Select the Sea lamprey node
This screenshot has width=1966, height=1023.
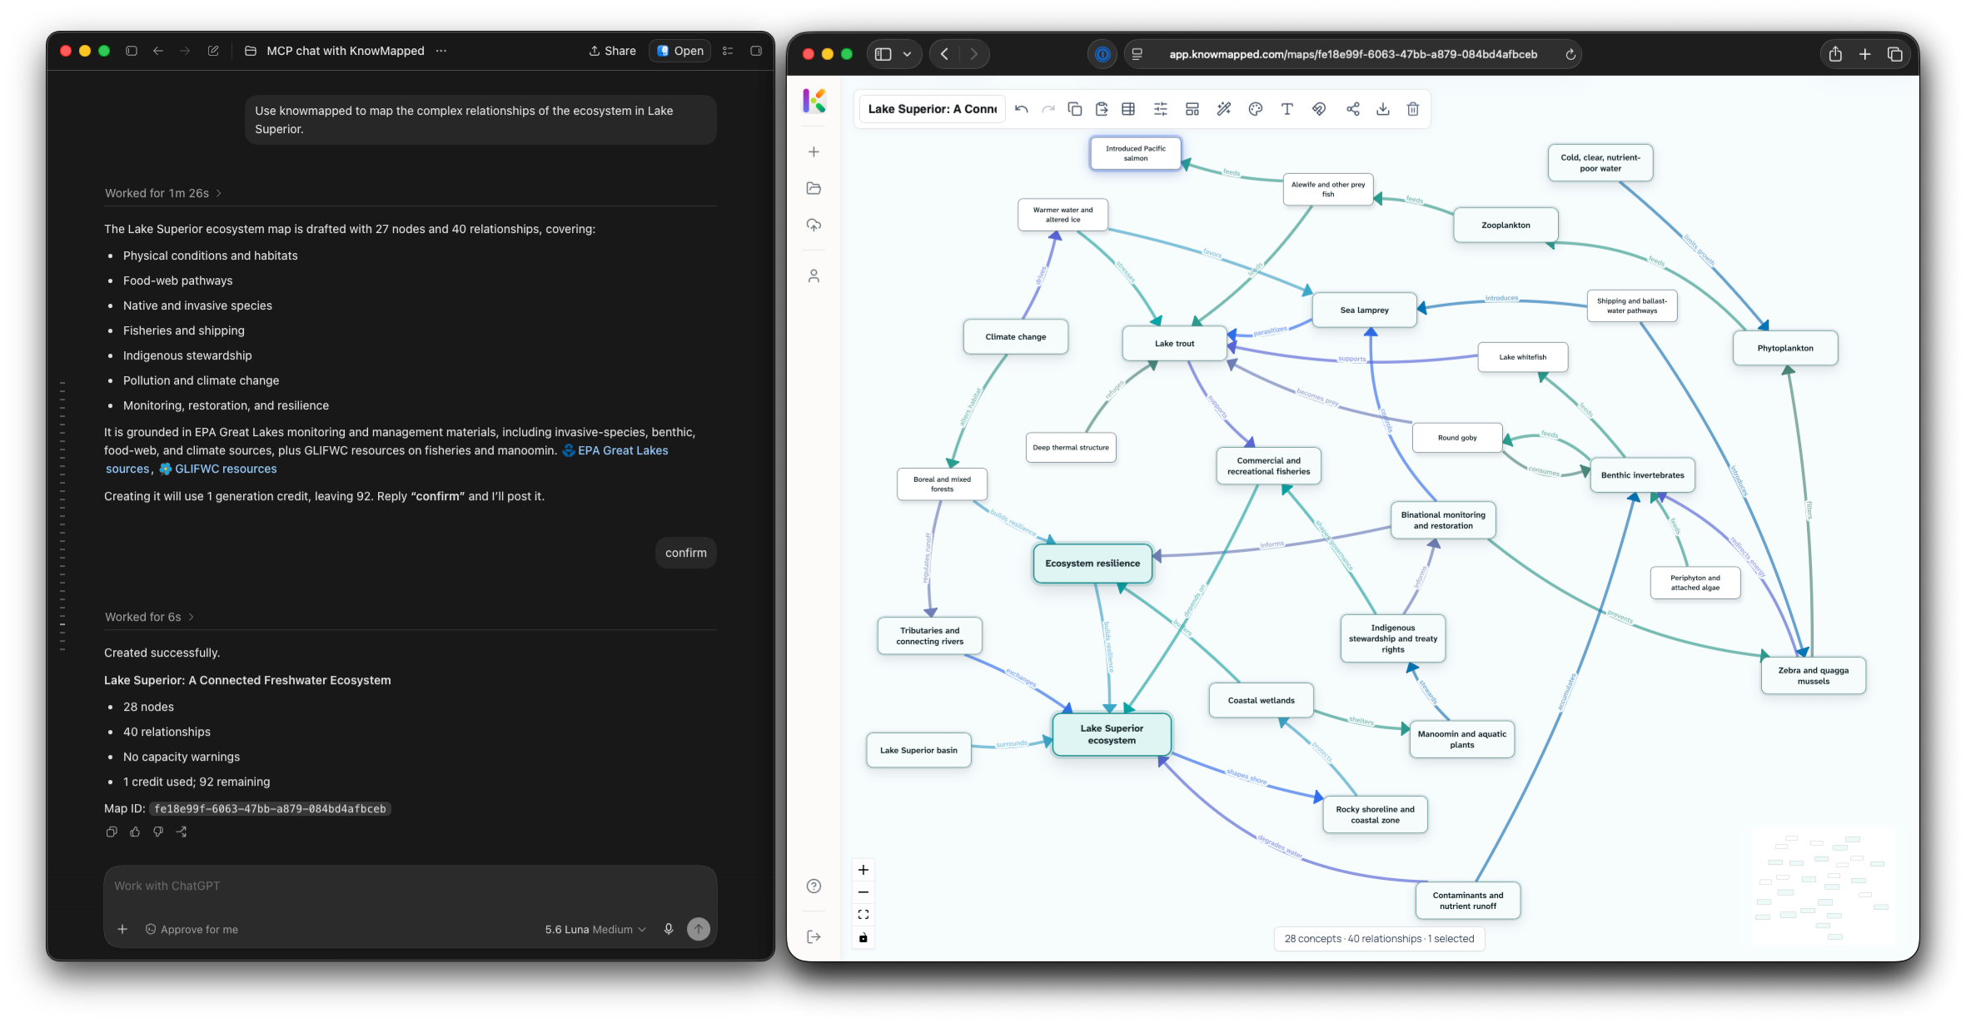1364,310
